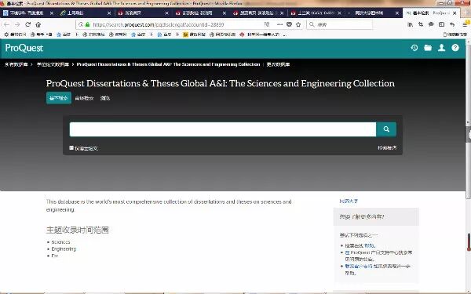
Task: Open the browser home page icon
Action: pos(38,24)
